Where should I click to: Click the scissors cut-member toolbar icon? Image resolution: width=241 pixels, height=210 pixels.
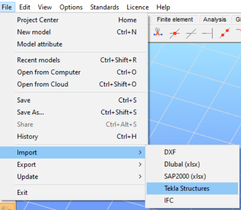click(158, 33)
